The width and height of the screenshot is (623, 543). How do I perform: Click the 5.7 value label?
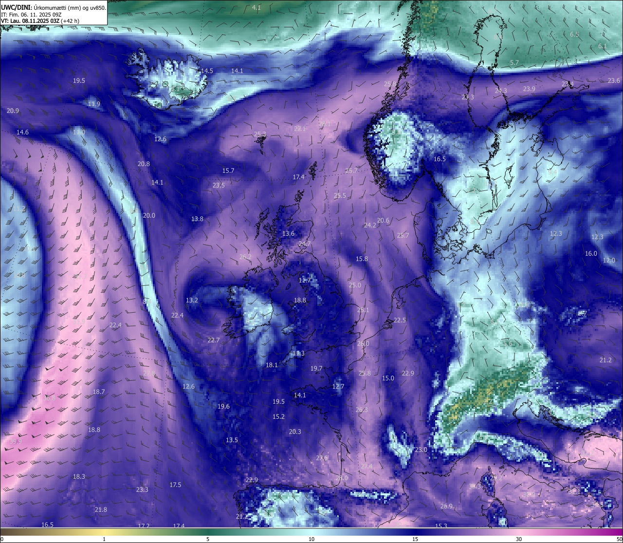(x=514, y=63)
